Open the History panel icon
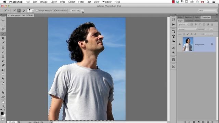 click(x=173, y=20)
